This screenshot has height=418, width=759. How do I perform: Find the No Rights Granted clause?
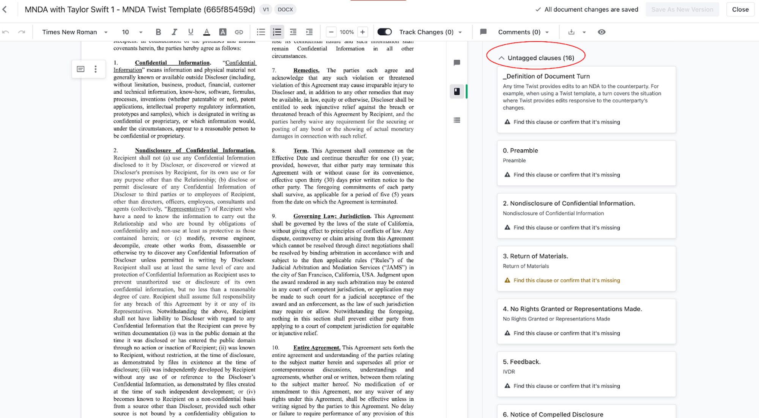click(x=566, y=333)
